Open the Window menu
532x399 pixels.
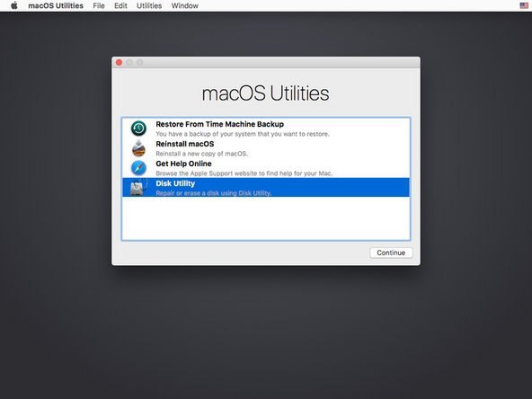point(184,5)
